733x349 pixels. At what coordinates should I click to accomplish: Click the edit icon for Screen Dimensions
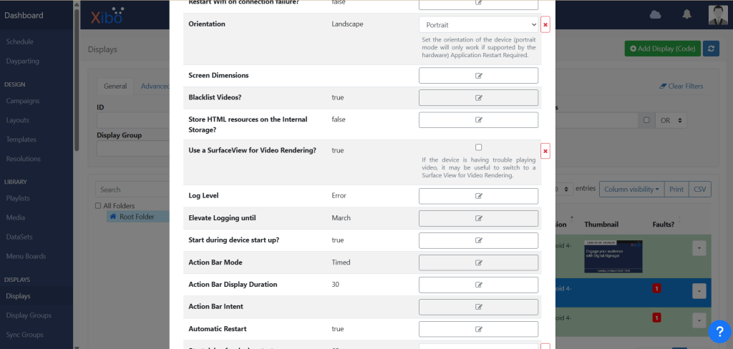(478, 76)
